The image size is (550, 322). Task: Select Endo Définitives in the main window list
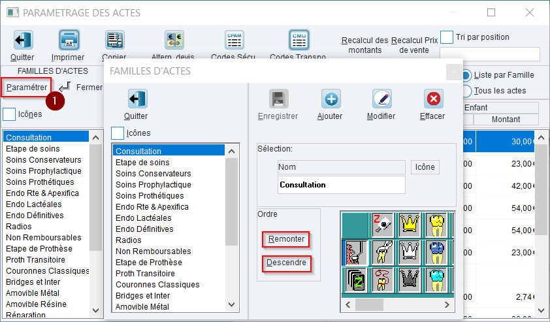tap(46, 216)
